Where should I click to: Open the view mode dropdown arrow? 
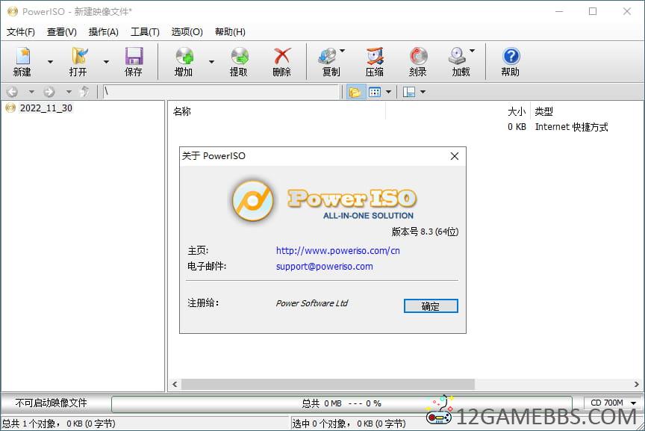click(x=388, y=92)
